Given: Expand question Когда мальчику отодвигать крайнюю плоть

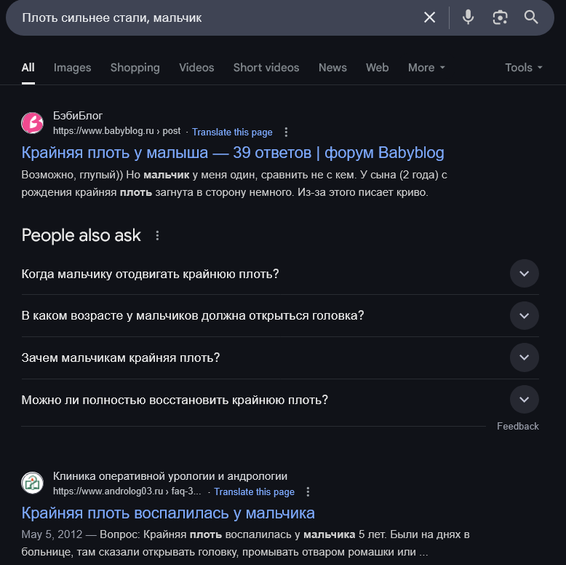Looking at the screenshot, I should coord(280,274).
